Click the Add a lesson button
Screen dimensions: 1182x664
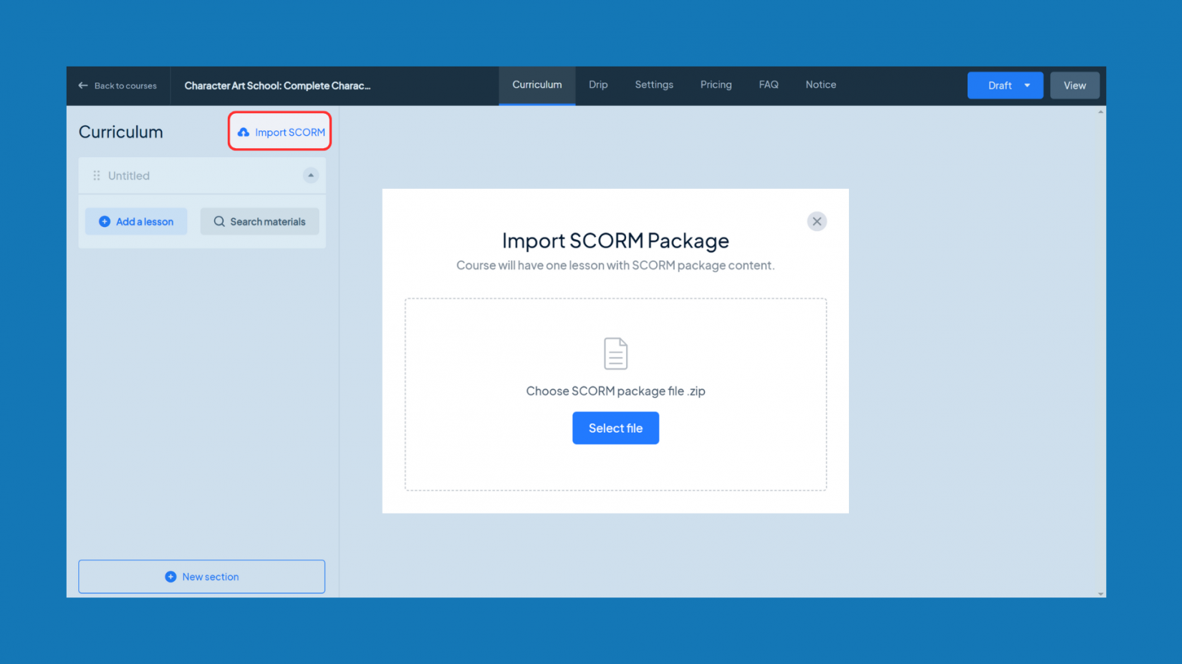click(136, 221)
